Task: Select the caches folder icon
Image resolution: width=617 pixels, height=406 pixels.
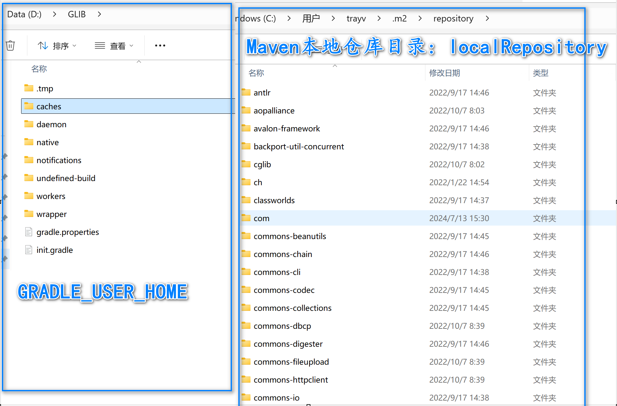Action: 29,106
